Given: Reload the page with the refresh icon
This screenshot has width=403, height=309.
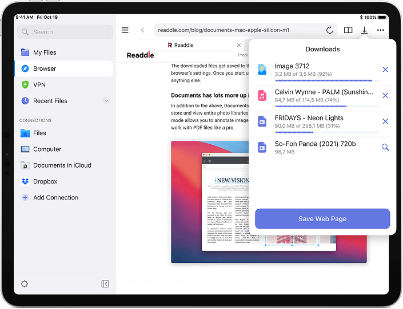Looking at the screenshot, I should pos(330,30).
